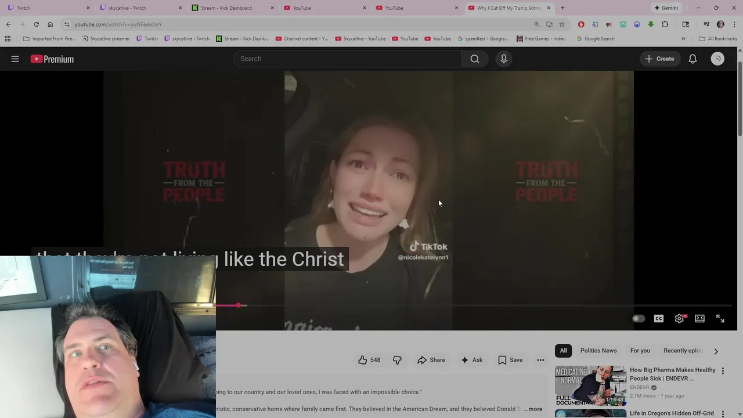Click the search magnifier button

click(475, 59)
